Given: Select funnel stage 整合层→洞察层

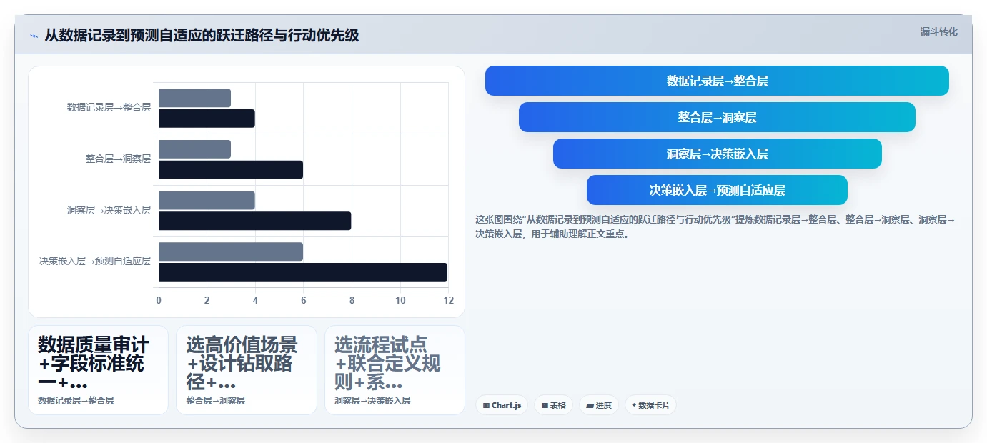Looking at the screenshot, I should [717, 117].
